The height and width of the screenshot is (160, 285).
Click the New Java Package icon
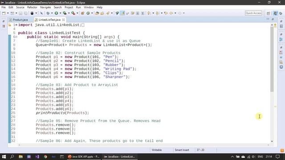pyautogui.click(x=82, y=13)
